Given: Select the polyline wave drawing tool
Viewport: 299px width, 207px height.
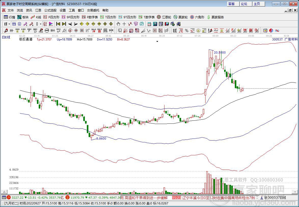Looking at the screenshot, I should (130, 24).
